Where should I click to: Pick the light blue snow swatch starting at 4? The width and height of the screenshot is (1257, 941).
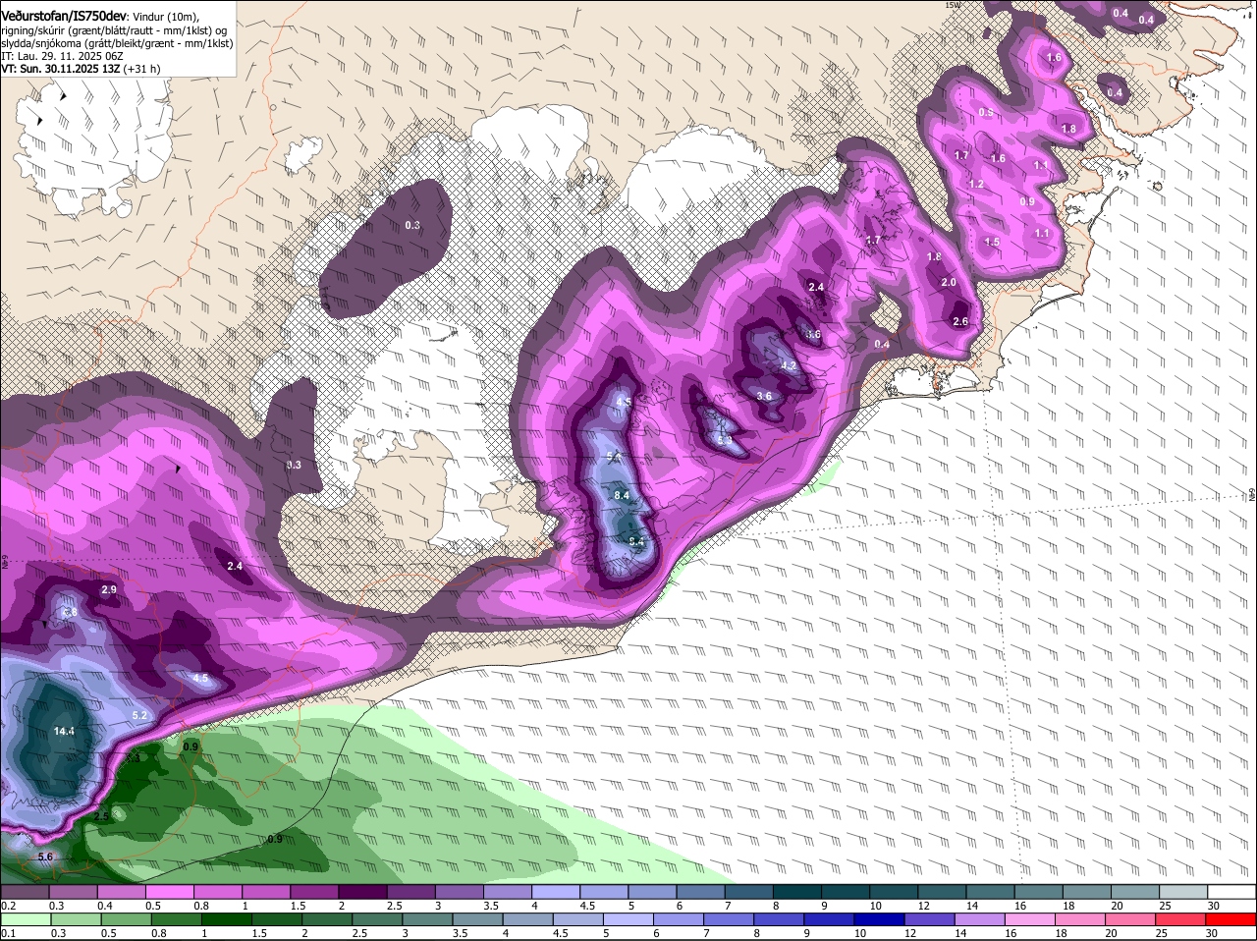(556, 891)
